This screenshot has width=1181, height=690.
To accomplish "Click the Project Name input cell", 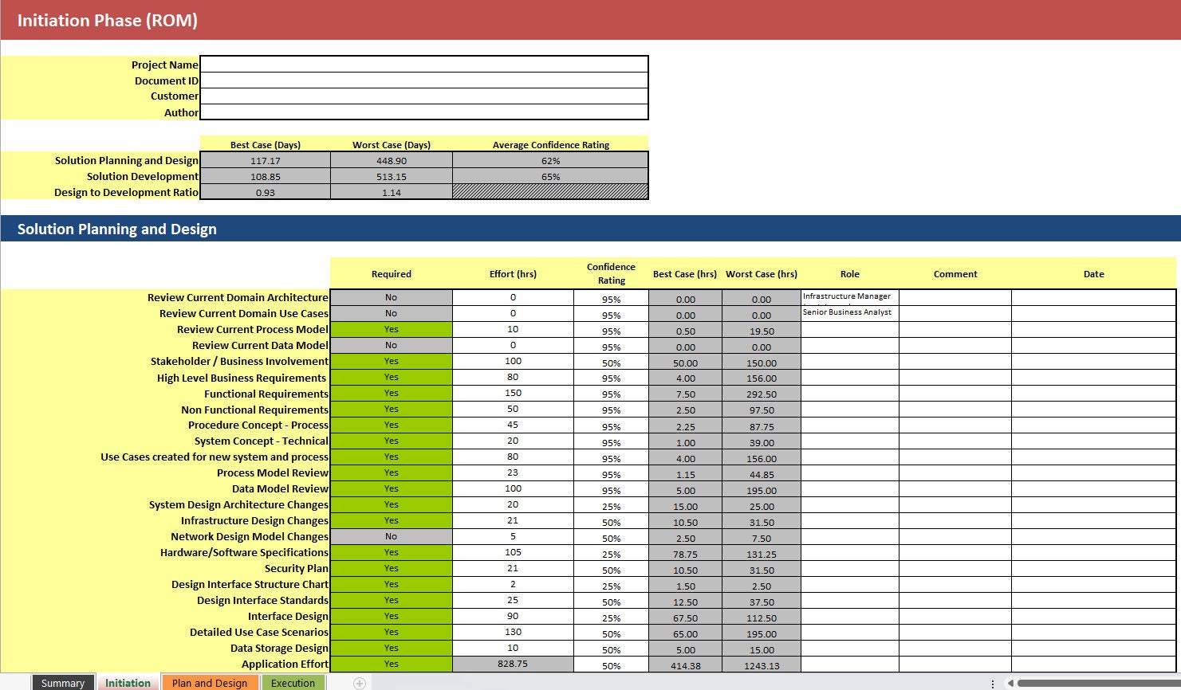I will point(424,65).
